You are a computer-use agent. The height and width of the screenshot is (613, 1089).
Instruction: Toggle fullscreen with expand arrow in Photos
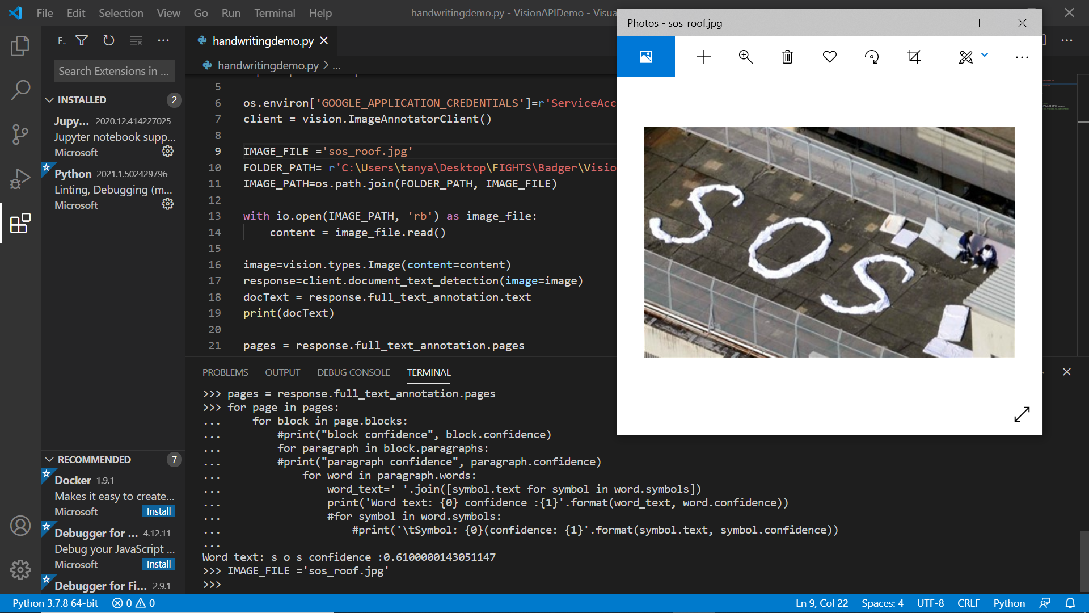click(x=1022, y=414)
